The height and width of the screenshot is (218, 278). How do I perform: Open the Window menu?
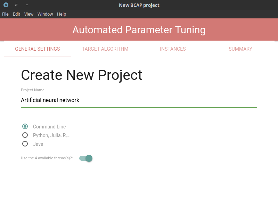(x=45, y=14)
